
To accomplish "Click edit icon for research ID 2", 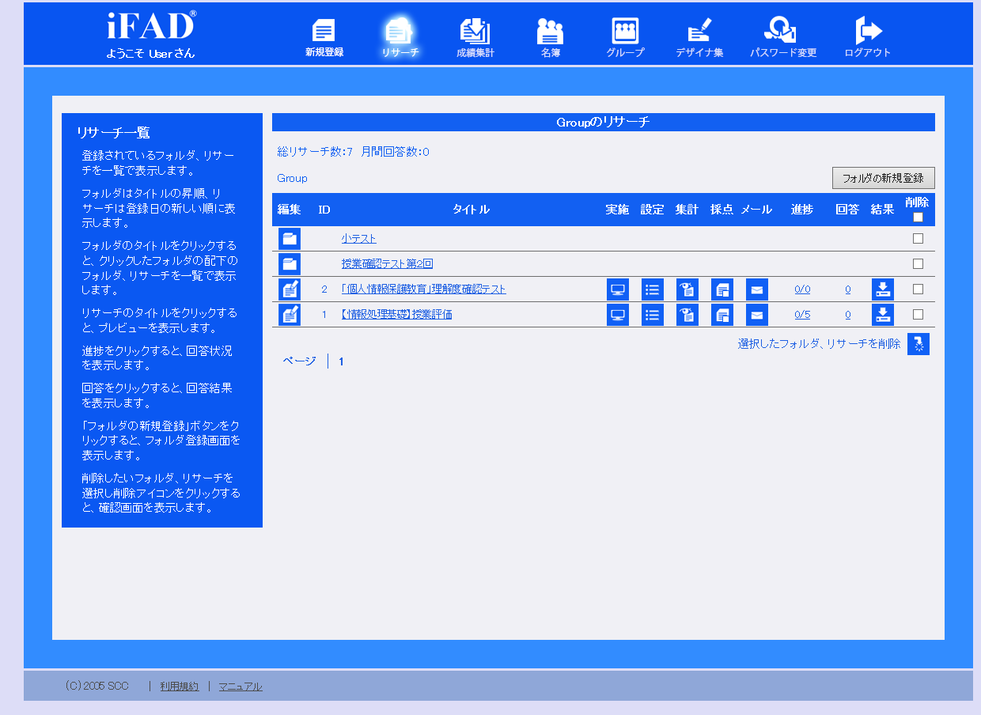I will pyautogui.click(x=290, y=289).
